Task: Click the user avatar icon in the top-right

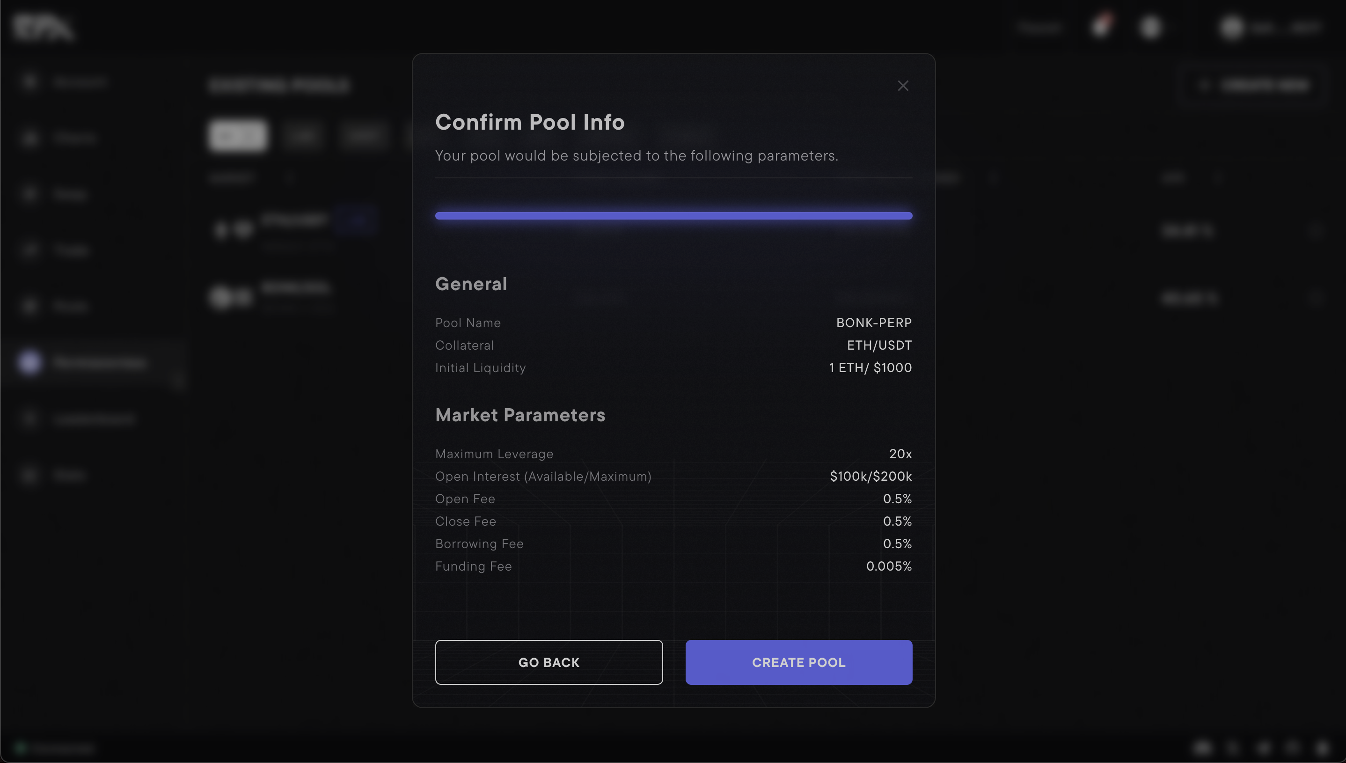Action: 1230,27
